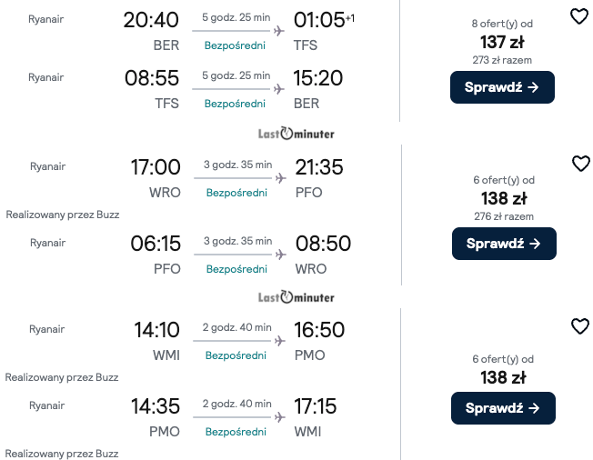Screen dimensions: 593x460
Task: Click the "8 ofert(y) od" text
Action: tap(503, 24)
